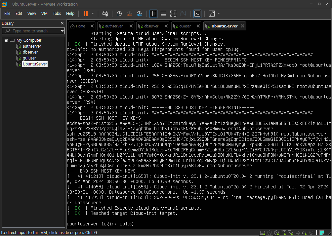Click the network adapter status icon
This screenshot has height=236, width=332.
click(290, 233)
